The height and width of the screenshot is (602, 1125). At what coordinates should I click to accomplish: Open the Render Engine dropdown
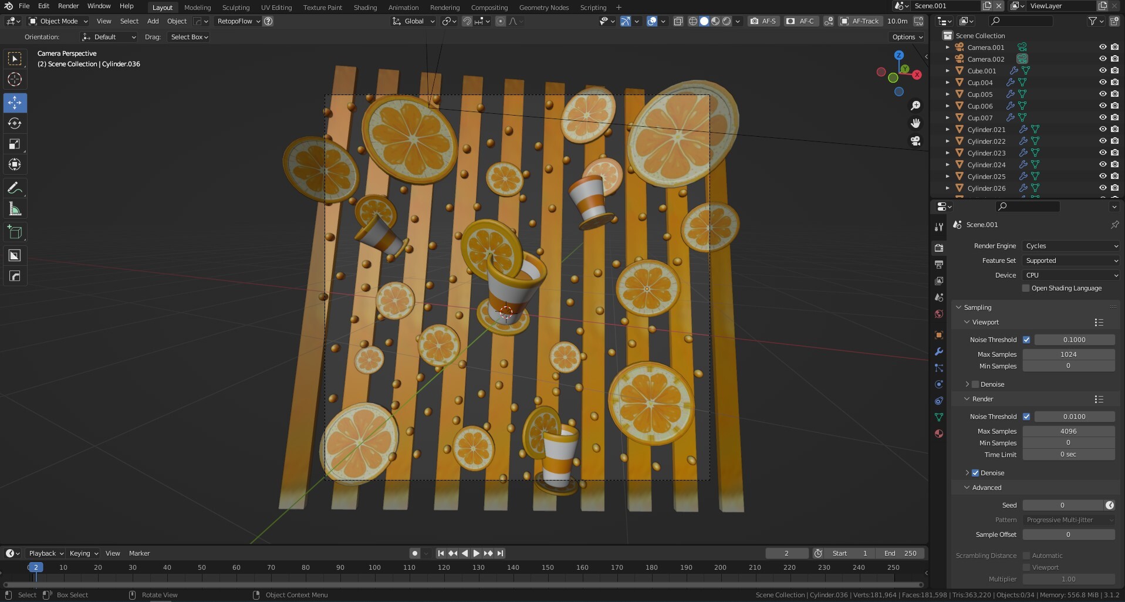click(x=1070, y=246)
